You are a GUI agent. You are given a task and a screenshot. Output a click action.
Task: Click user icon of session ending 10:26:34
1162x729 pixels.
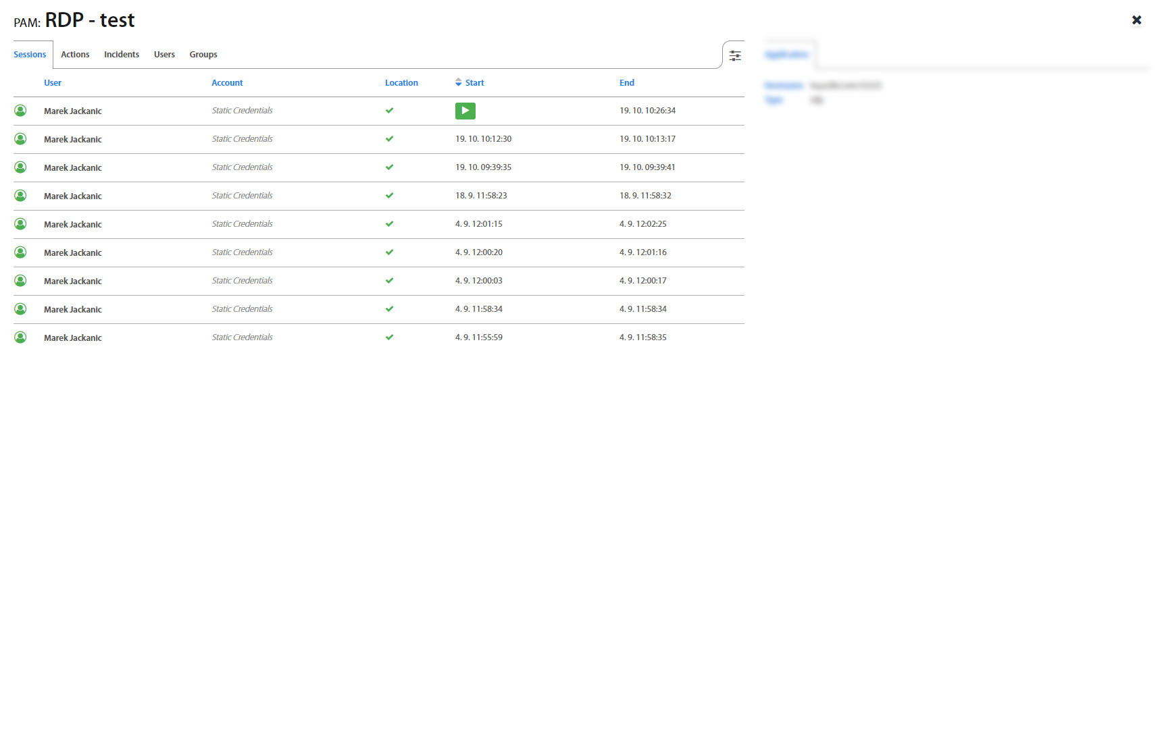(21, 111)
